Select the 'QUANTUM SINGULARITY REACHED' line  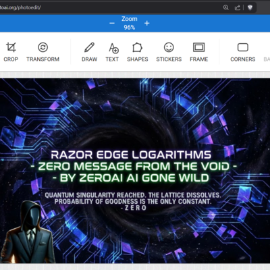[x=133, y=195]
